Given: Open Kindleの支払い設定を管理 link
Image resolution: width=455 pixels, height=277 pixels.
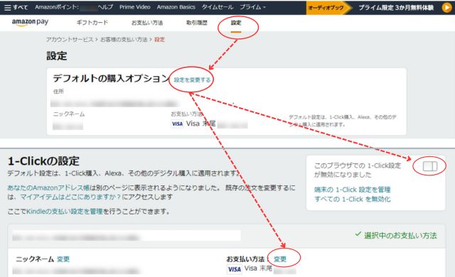Looking at the screenshot, I should pyautogui.click(x=65, y=212).
